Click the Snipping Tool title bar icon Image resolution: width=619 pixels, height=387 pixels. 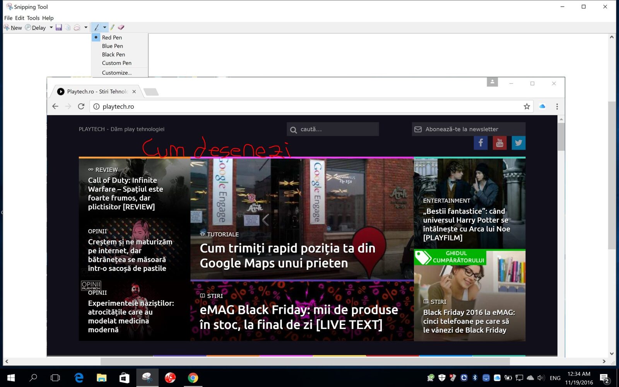(9, 7)
